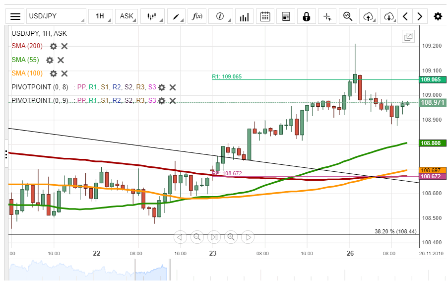Click the USD/JPY, 1H, ASK chart title
The image size is (448, 283).
(x=39, y=33)
